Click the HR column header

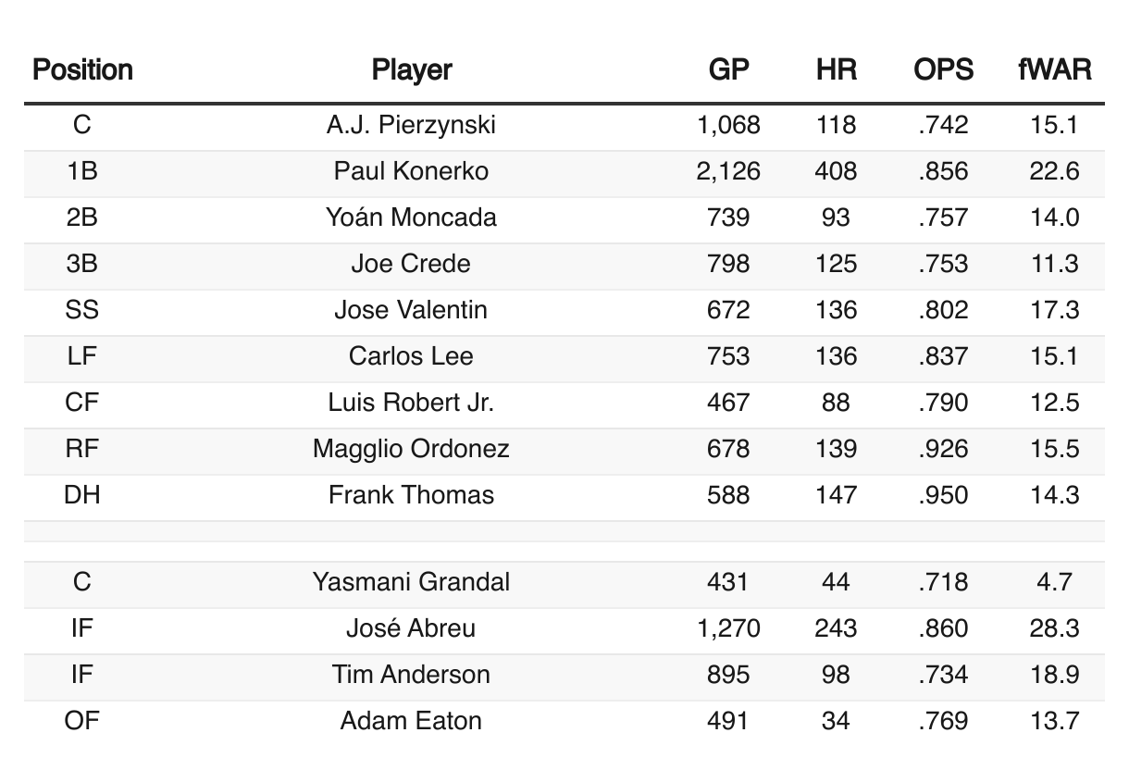point(837,69)
